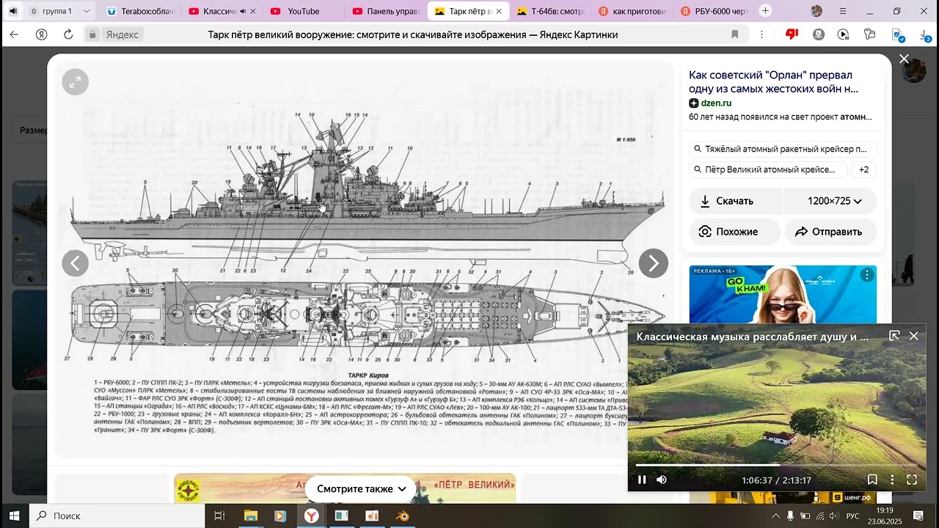Pause the floating video player
The image size is (939, 528).
(x=642, y=480)
